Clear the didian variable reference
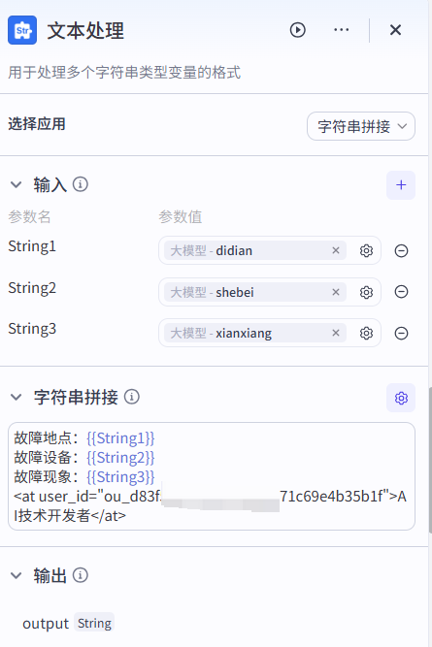432x647 pixels. (336, 250)
